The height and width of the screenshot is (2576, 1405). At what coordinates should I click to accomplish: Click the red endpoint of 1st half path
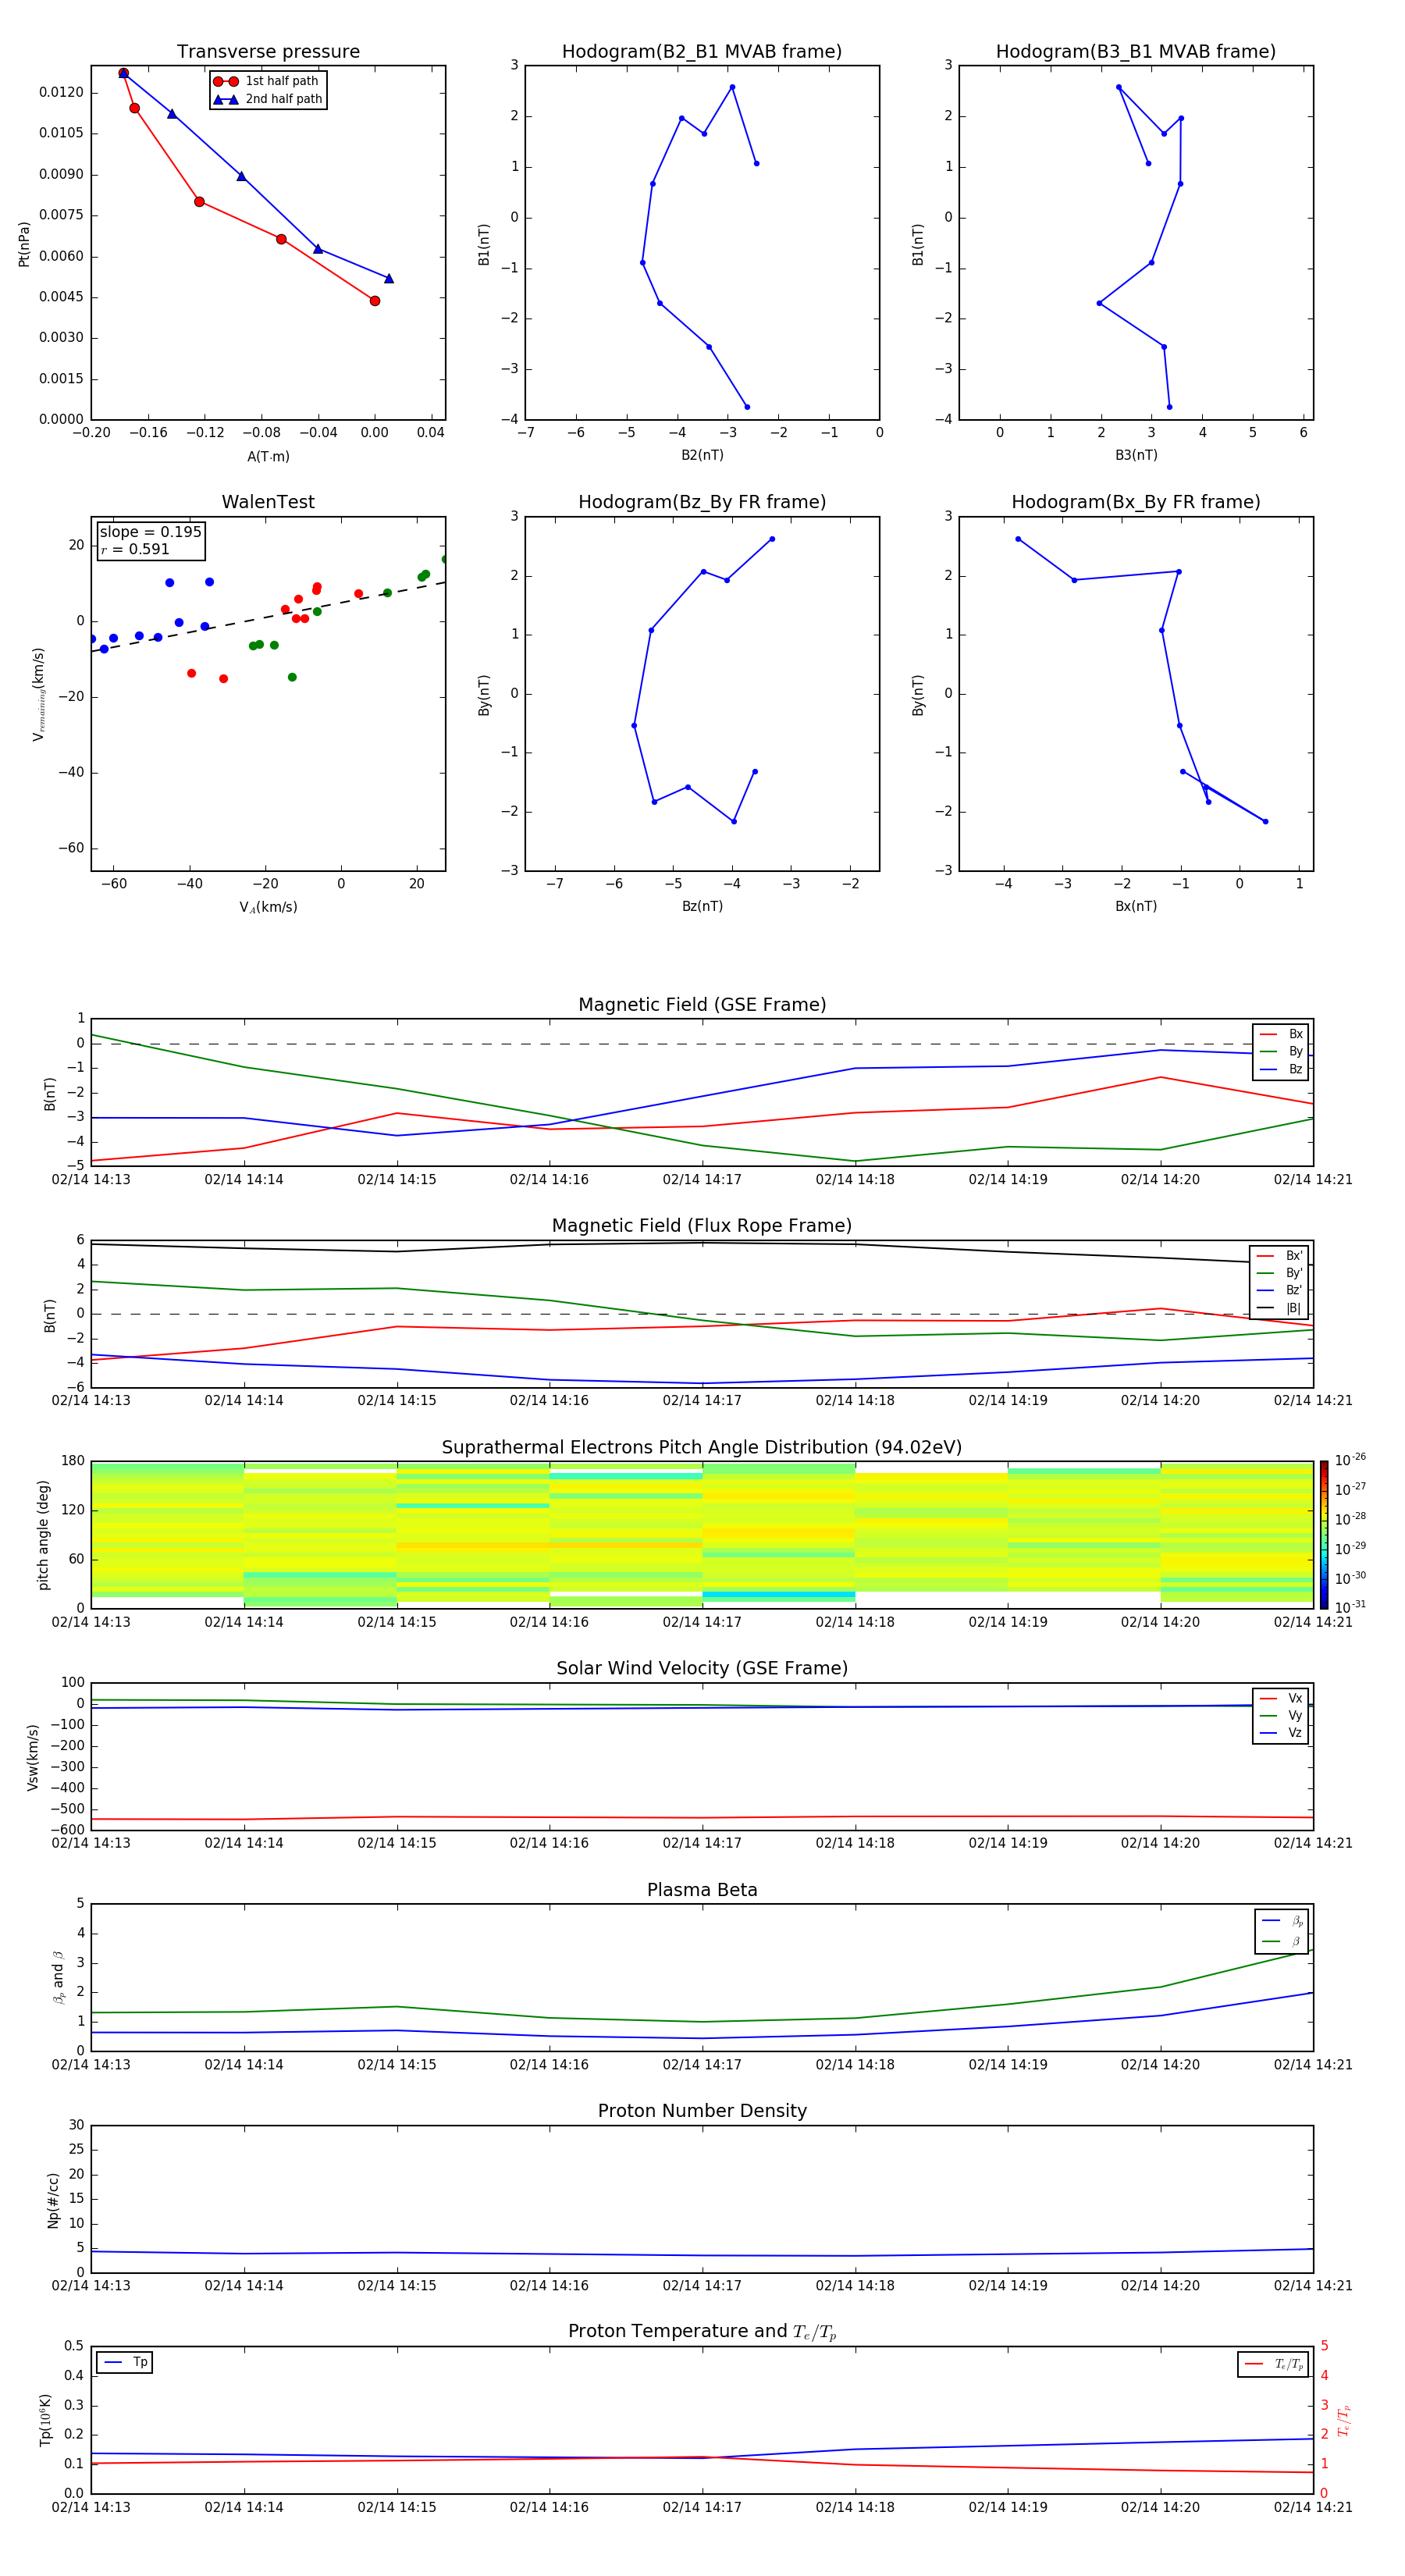[x=375, y=301]
